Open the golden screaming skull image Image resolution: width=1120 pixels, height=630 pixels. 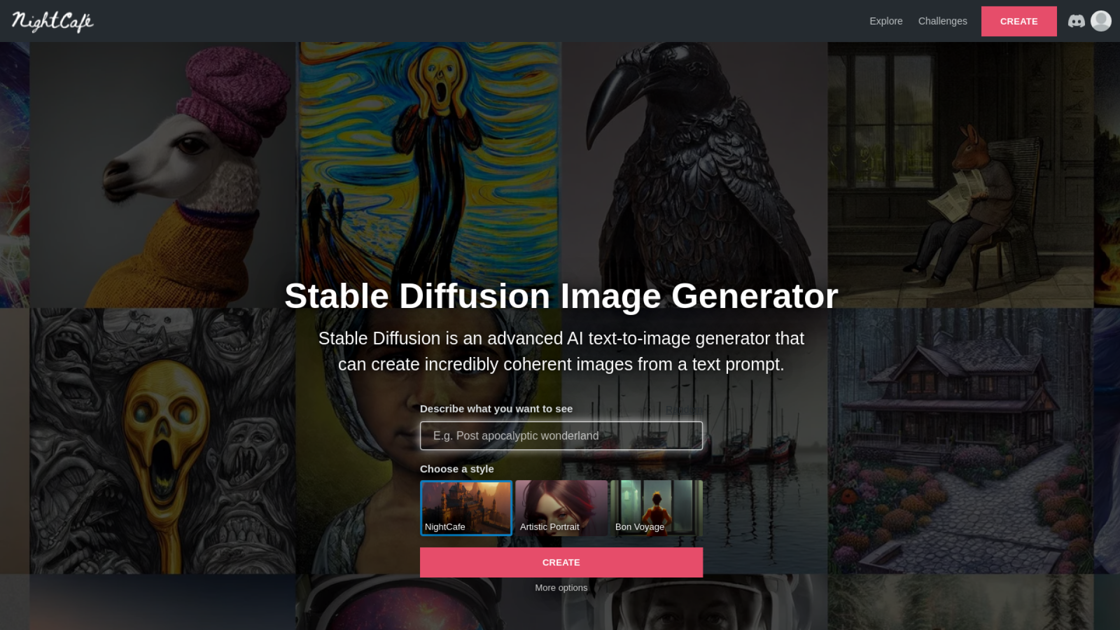coord(163,440)
